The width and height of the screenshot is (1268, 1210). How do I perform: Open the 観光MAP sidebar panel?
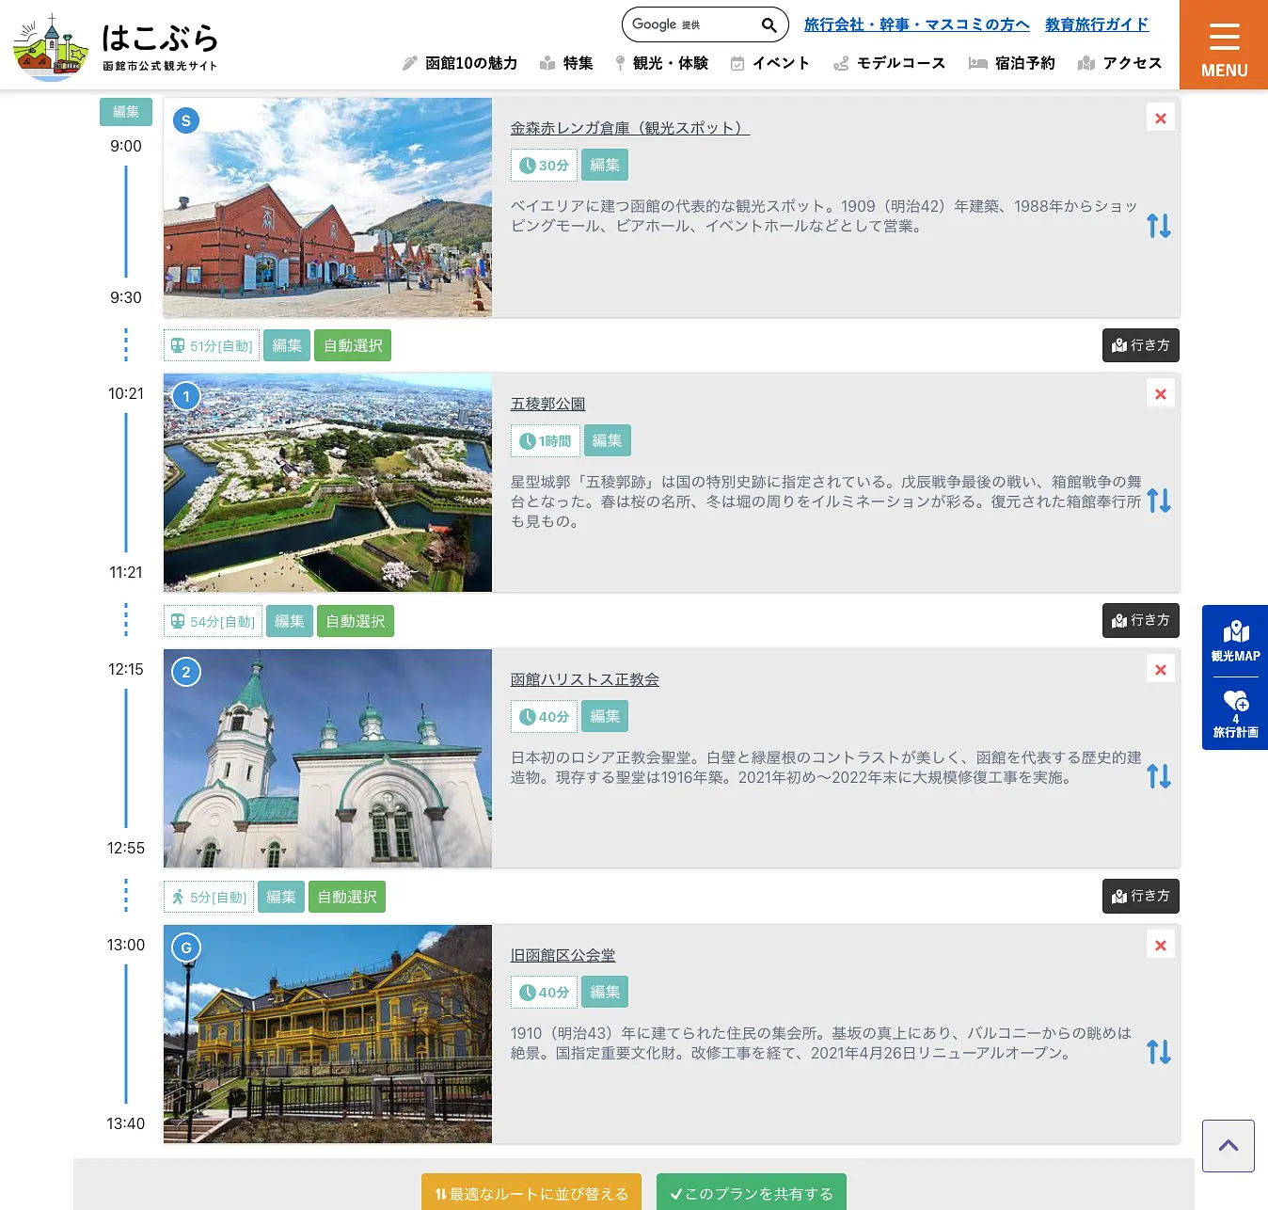point(1234,638)
